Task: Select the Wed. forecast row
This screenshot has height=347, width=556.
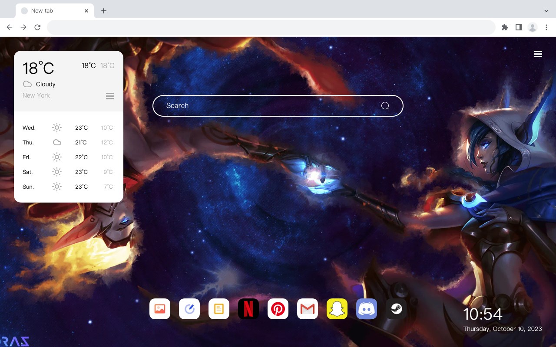Action: [69, 128]
